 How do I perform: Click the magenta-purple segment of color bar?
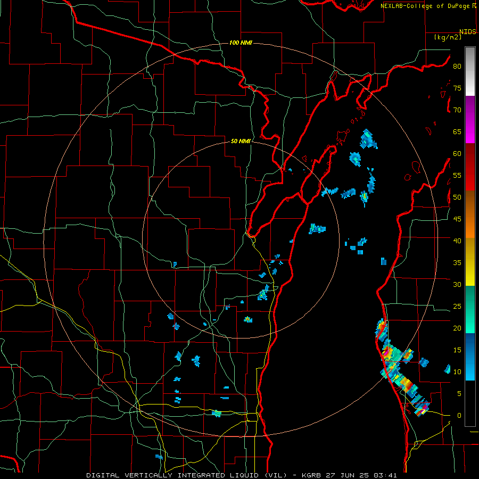(x=470, y=119)
